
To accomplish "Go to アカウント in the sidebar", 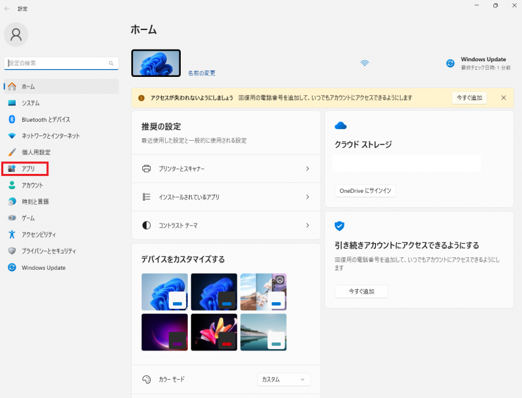I will coord(32,185).
